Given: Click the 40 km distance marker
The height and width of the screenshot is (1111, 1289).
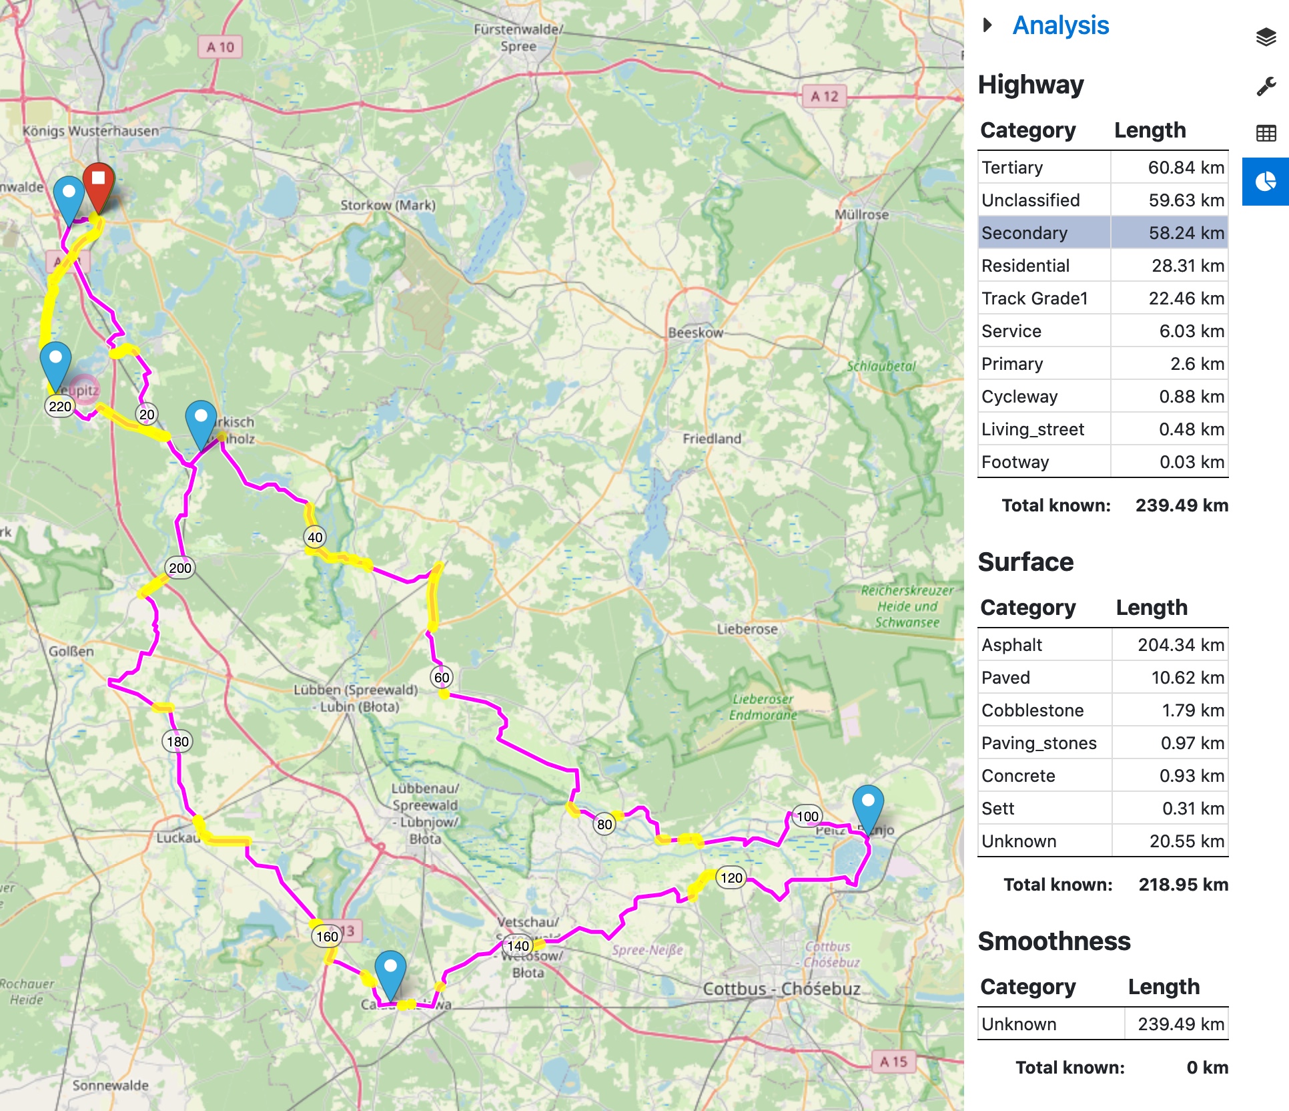Looking at the screenshot, I should (315, 537).
